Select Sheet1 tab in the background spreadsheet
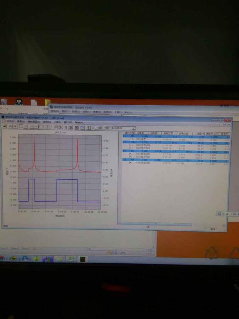The height and width of the screenshot is (319, 239). click(x=5, y=248)
